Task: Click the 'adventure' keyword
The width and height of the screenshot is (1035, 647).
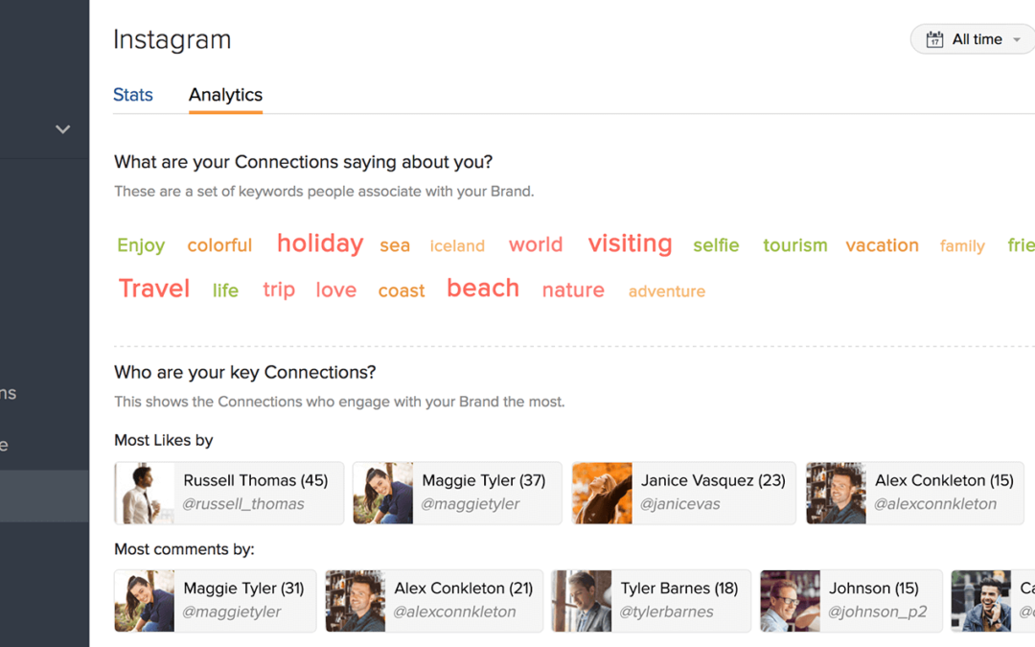Action: coord(667,291)
